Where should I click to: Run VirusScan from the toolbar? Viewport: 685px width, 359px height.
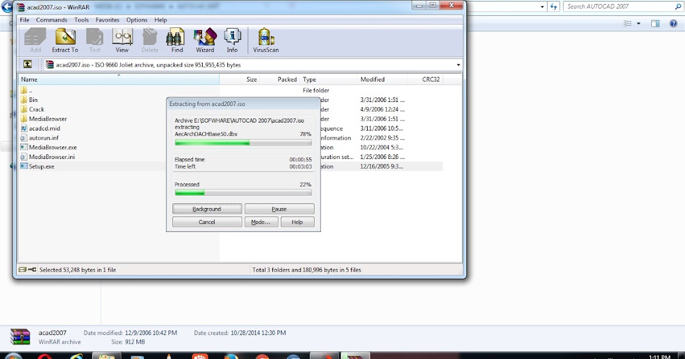pyautogui.click(x=265, y=40)
